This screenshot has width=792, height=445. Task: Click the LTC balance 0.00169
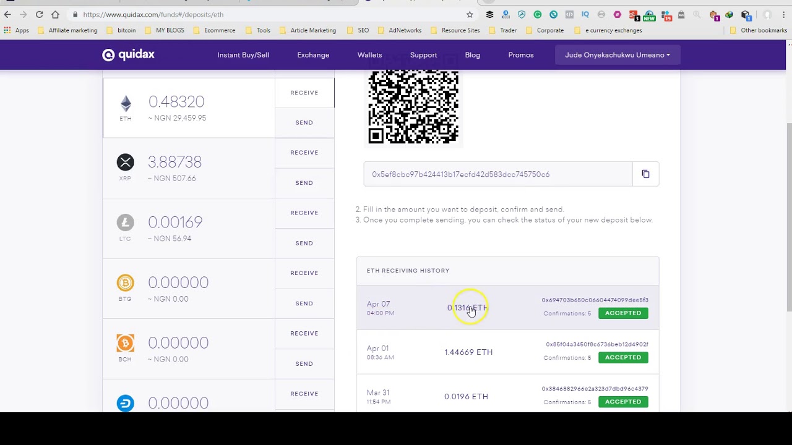[175, 222]
